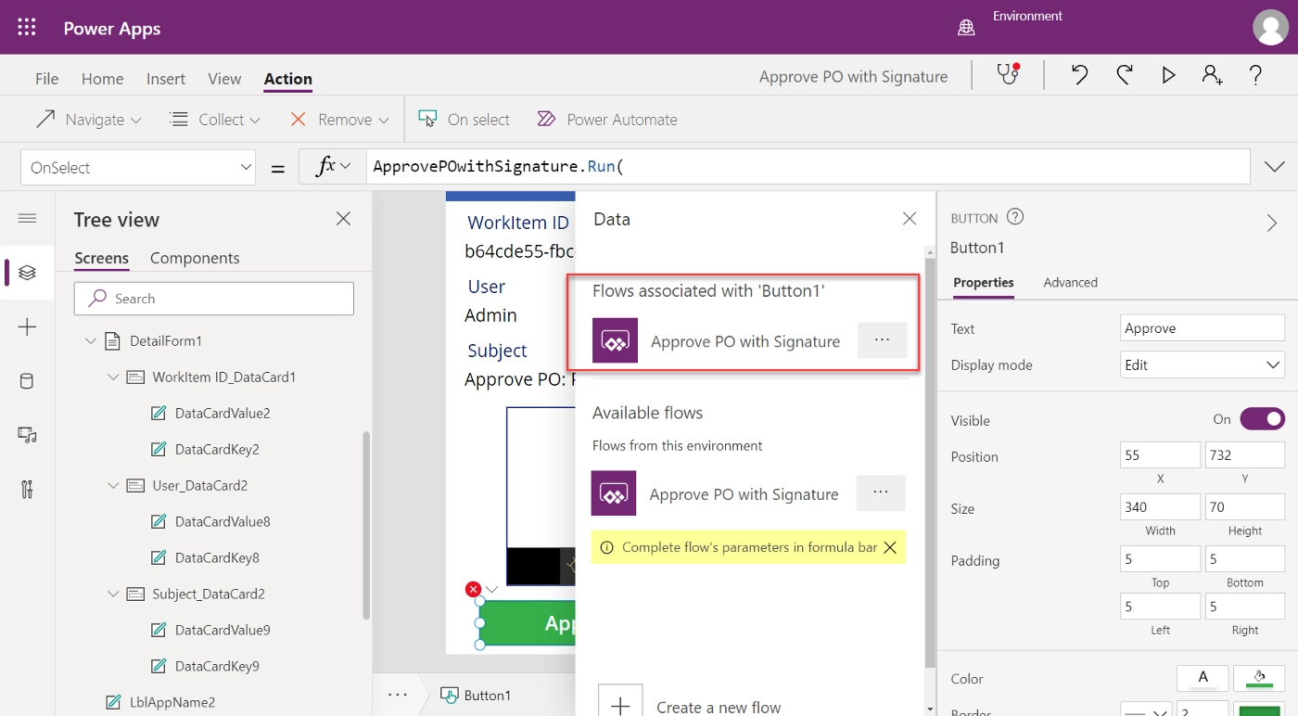
Task: Open the Power Automate action
Action: 607,120
